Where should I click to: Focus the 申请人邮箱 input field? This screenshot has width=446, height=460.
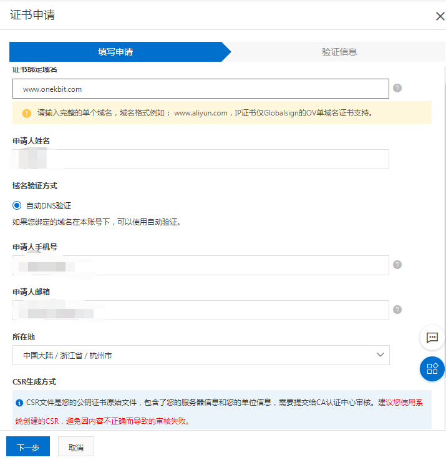tap(201, 310)
